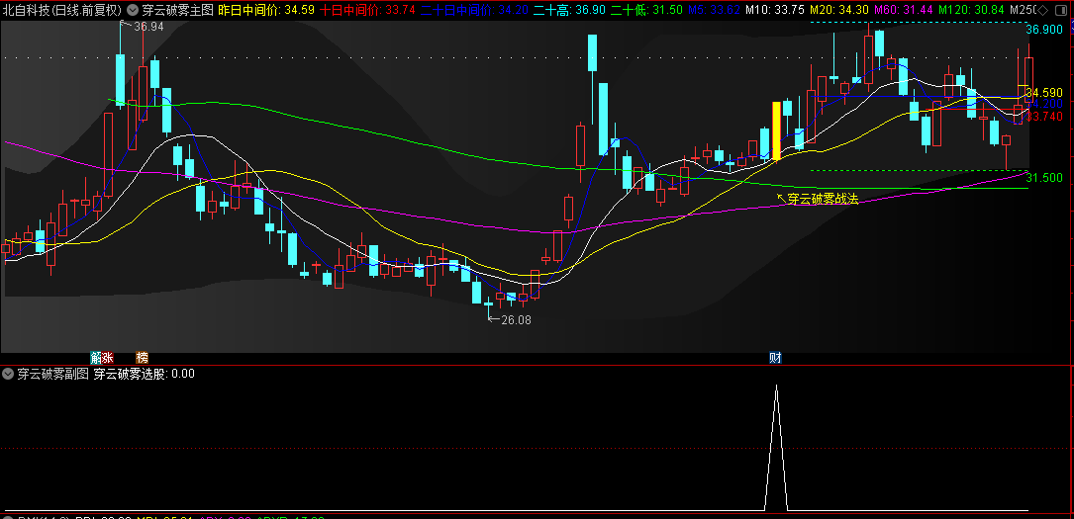The width and height of the screenshot is (1074, 519).
Task: Click the 33.740 red price axis label
Action: 1044,117
